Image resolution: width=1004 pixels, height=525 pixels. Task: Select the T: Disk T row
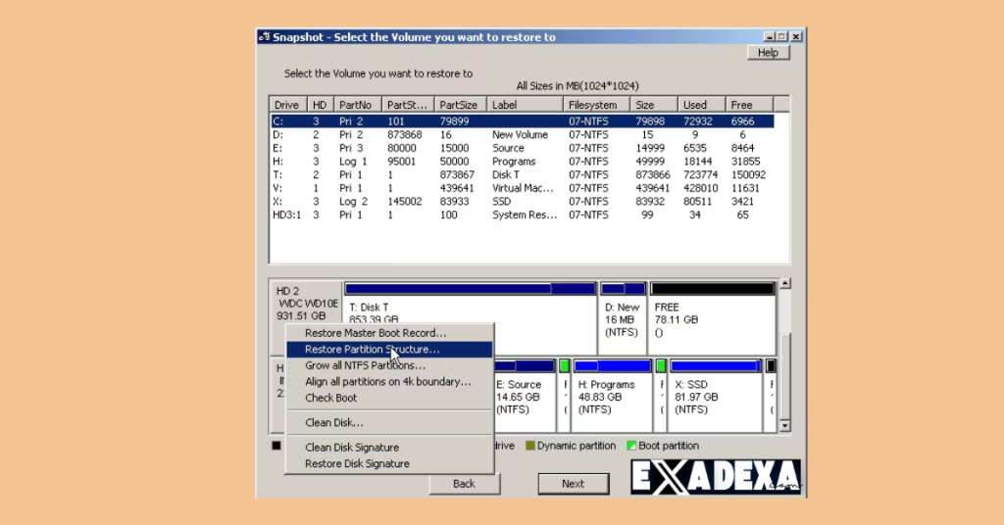[522, 174]
